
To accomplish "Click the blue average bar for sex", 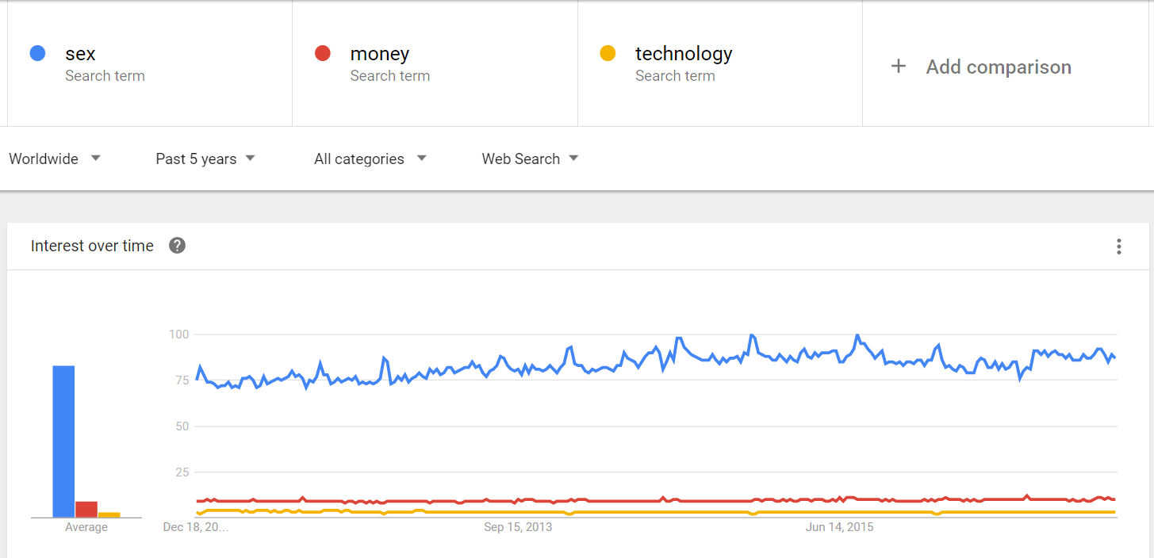I will (x=63, y=441).
